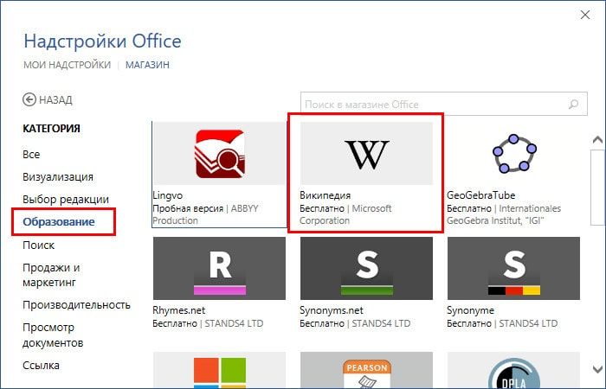606x389 pixels.
Task: Click the Office store search field
Action: [433, 105]
